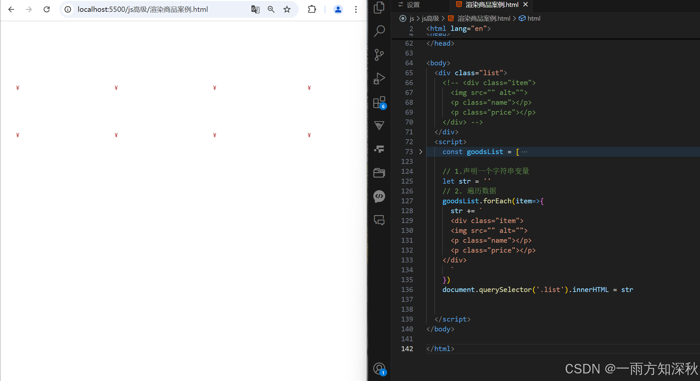
Task: Open the Search magnifier in activity bar
Action: click(379, 31)
